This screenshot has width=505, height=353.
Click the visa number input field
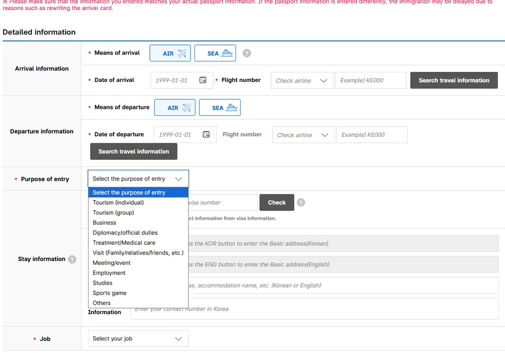point(223,203)
